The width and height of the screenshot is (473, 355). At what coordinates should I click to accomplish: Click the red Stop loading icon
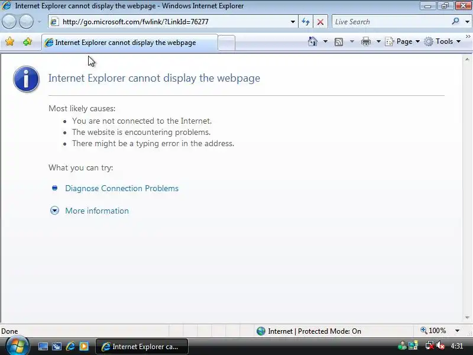pos(320,22)
